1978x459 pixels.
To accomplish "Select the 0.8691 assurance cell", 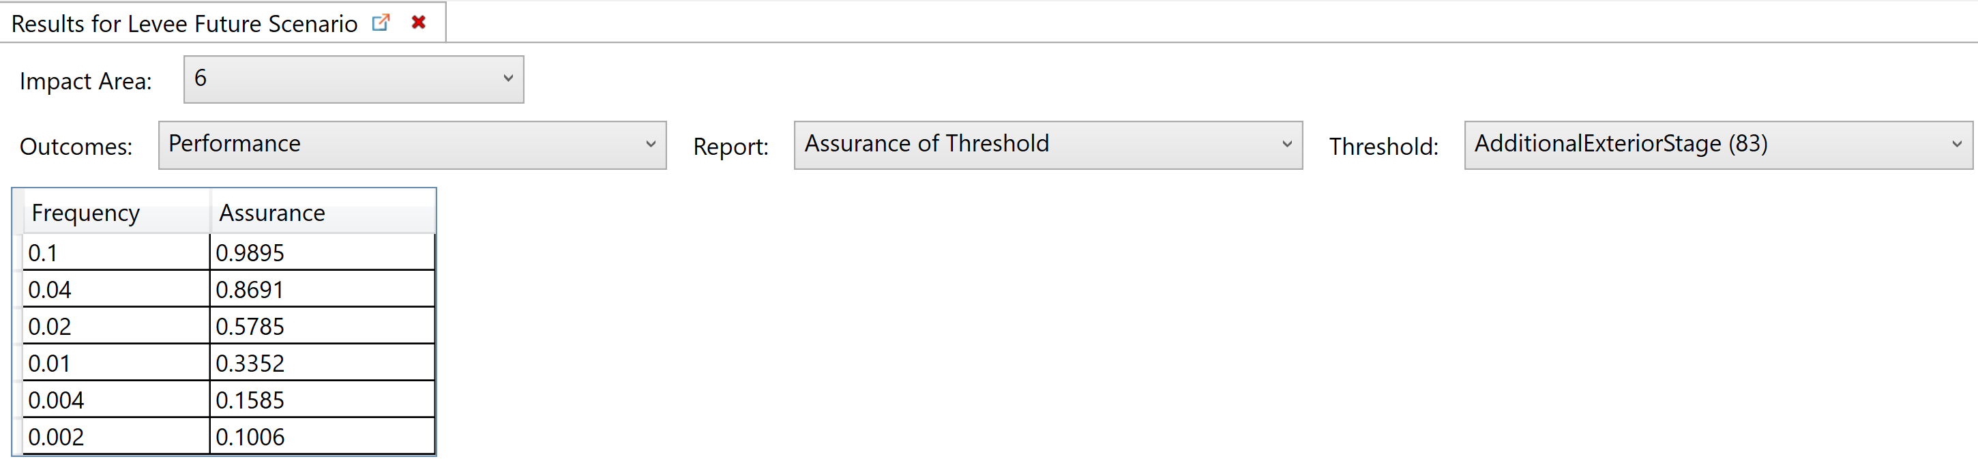I will point(322,288).
